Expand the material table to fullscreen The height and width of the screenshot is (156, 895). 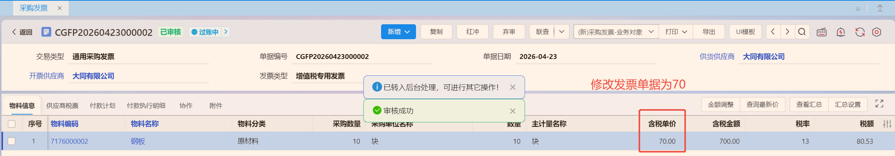[x=879, y=104]
